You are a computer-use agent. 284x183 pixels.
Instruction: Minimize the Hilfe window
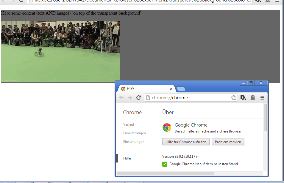[x=244, y=83]
